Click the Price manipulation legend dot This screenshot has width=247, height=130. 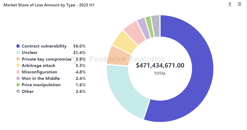coord(18,85)
